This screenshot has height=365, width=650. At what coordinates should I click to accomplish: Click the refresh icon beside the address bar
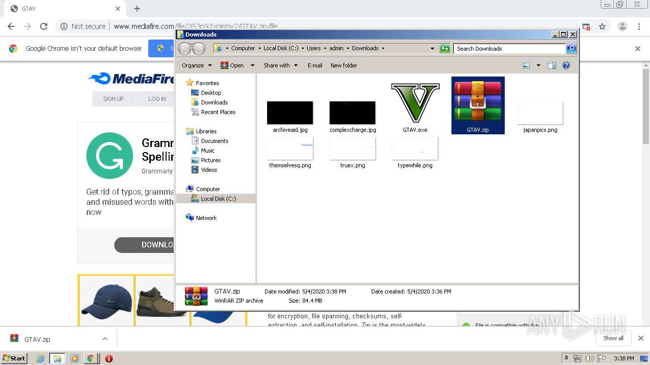pos(445,49)
